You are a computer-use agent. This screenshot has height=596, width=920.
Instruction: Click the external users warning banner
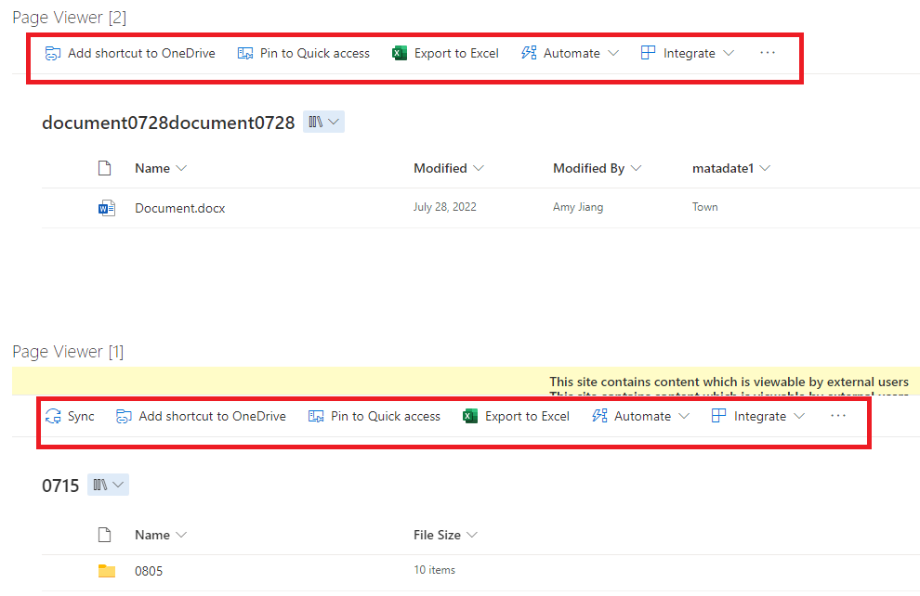pos(729,382)
